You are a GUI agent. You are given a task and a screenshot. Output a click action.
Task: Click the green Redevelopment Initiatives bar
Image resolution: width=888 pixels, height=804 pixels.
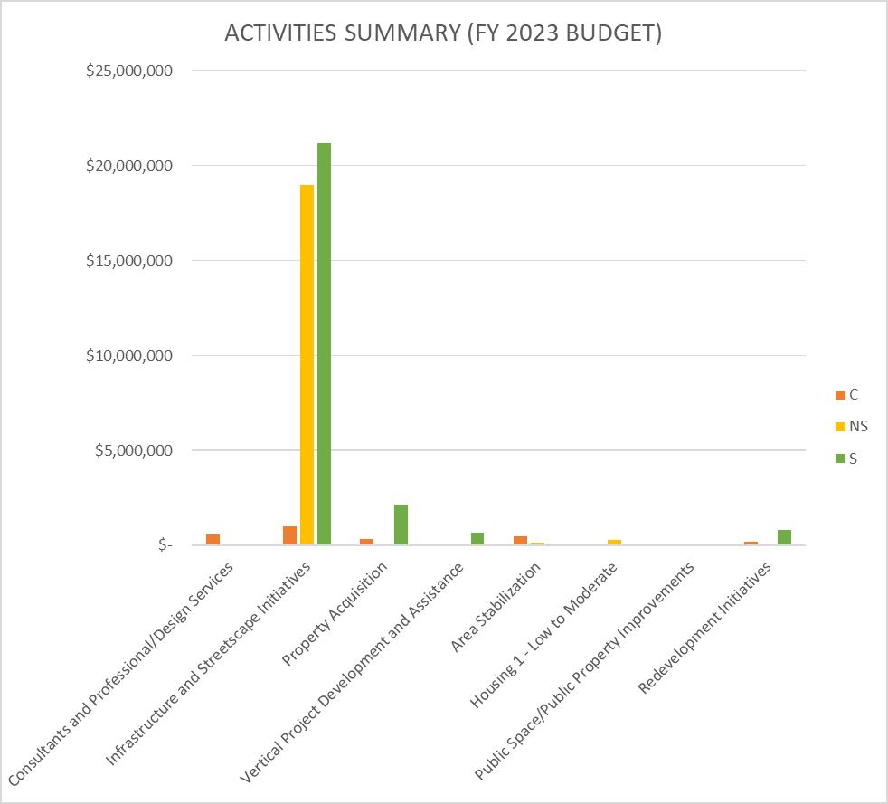coord(784,537)
